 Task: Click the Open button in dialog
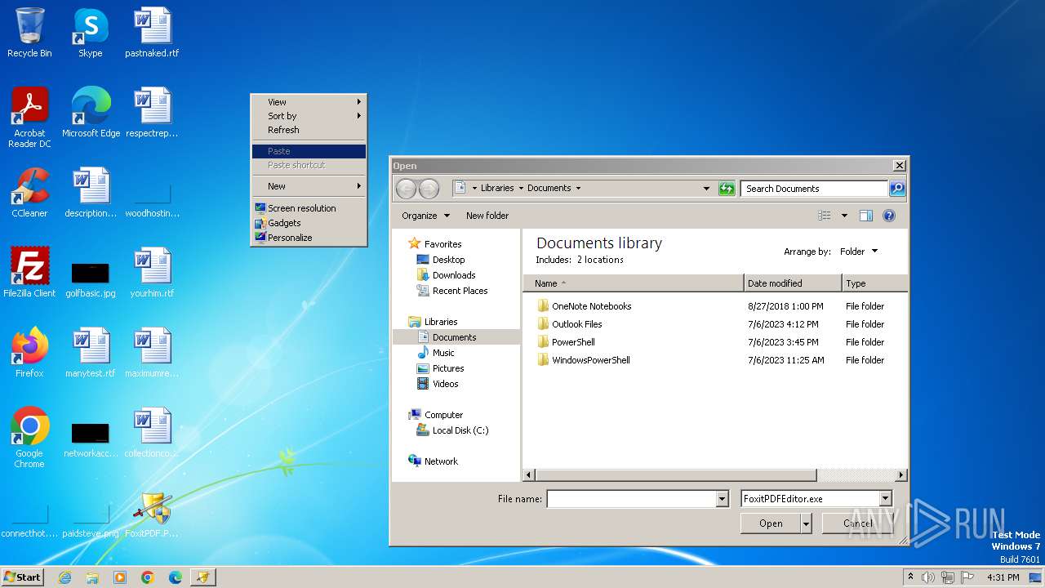coord(770,523)
